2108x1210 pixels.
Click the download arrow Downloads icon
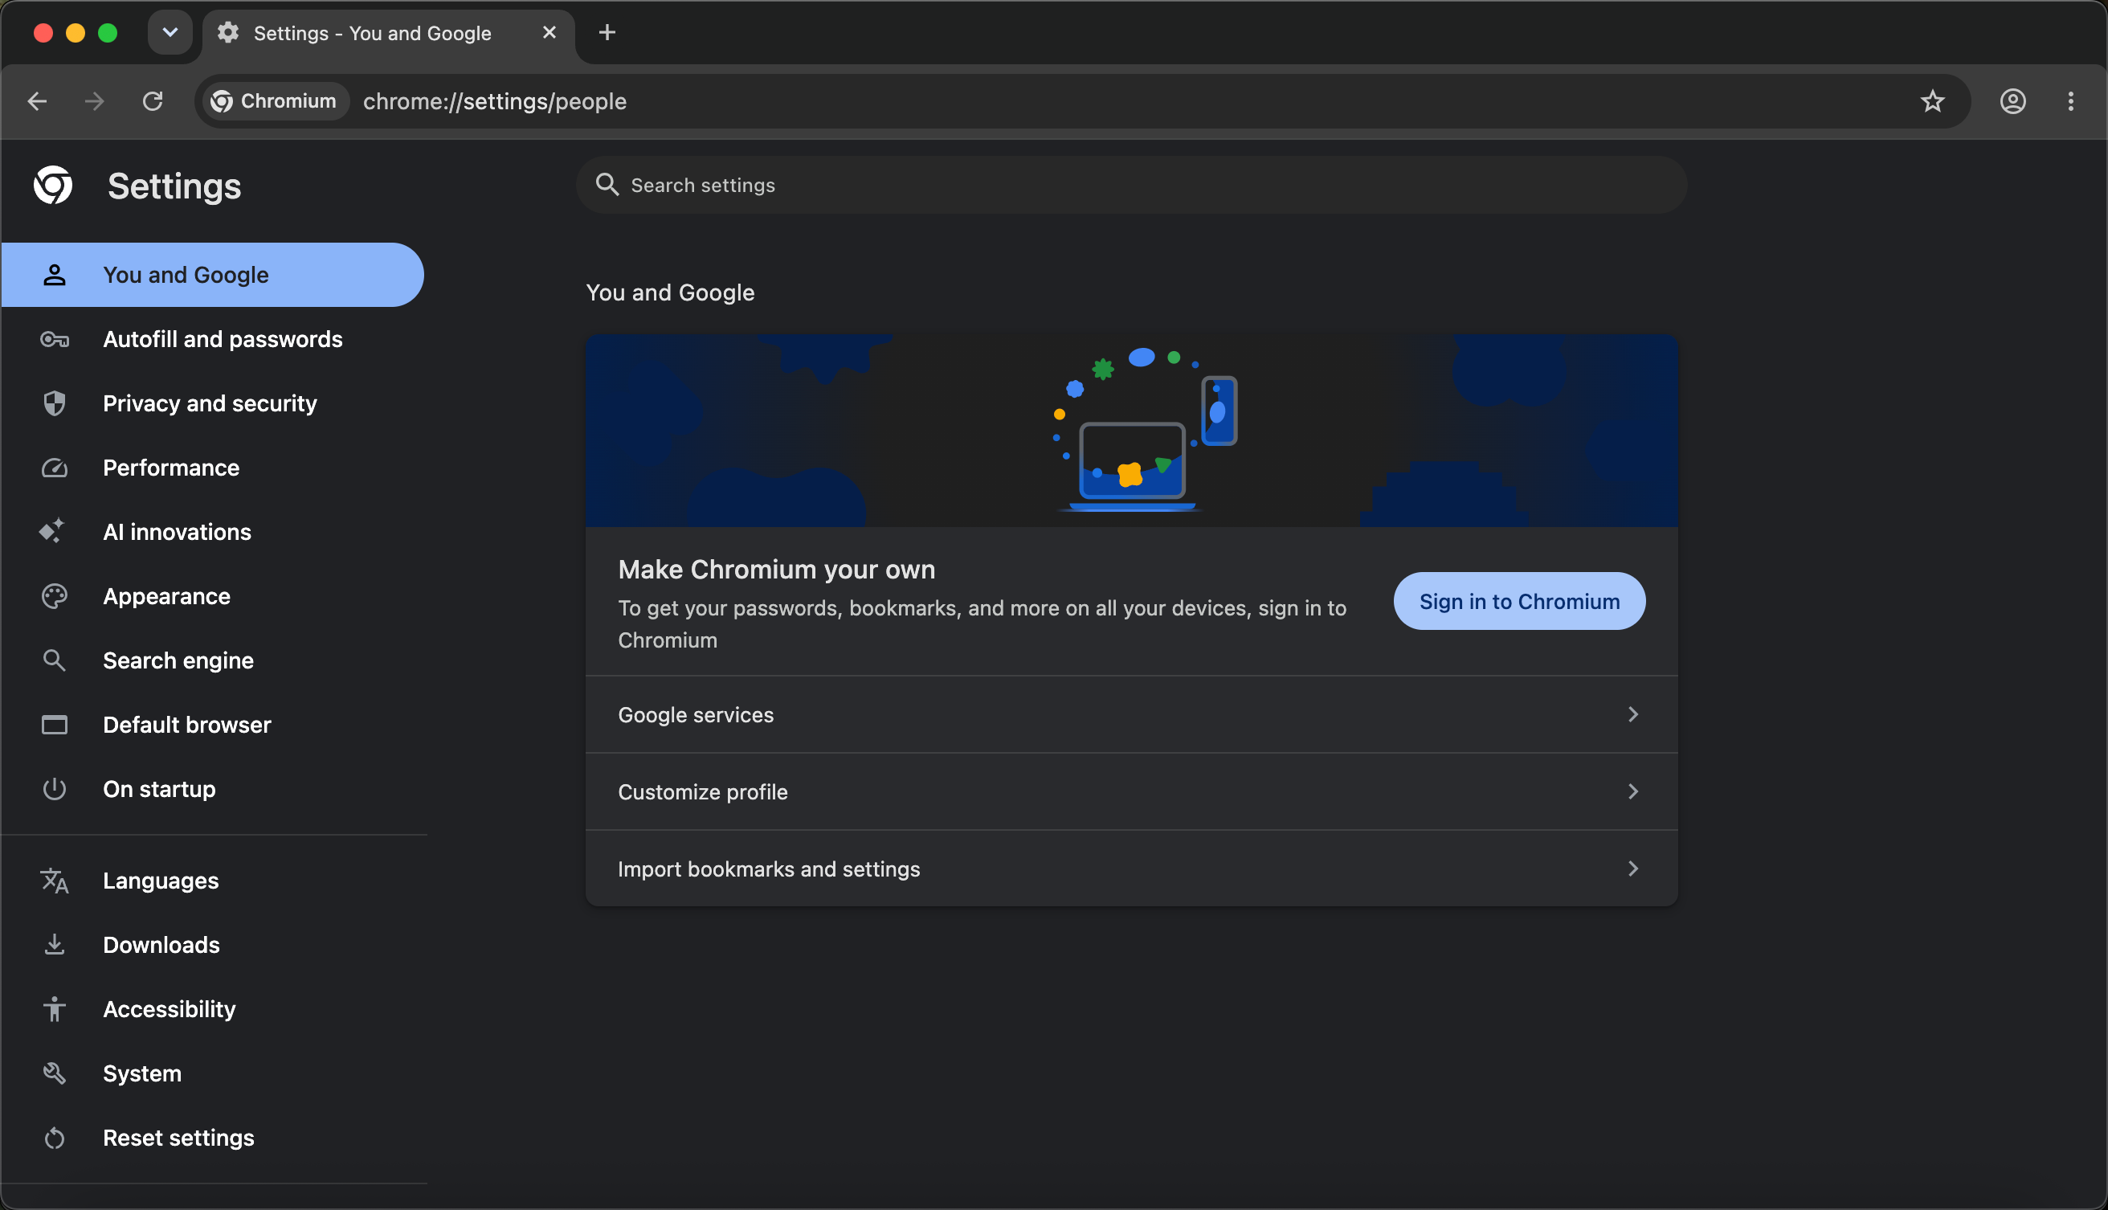pos(55,944)
